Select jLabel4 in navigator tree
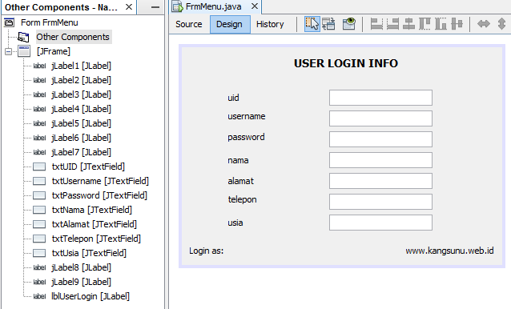The height and width of the screenshot is (309, 511). 81,109
